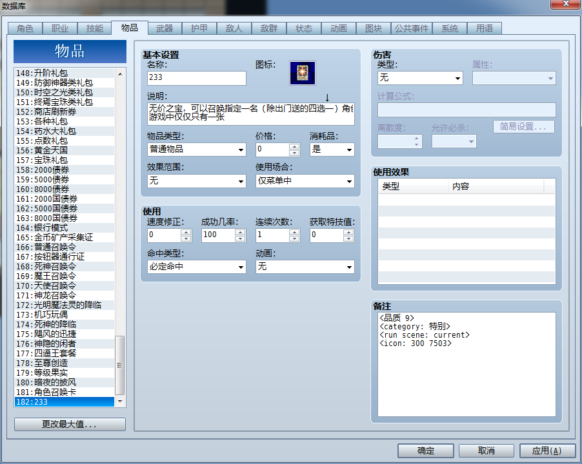Open the 效果范围 dropdown
582x464 pixels.
coord(196,181)
